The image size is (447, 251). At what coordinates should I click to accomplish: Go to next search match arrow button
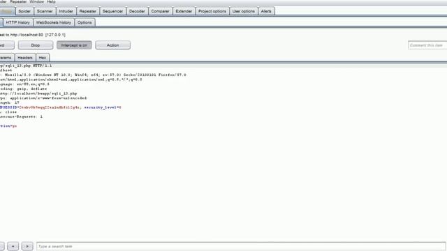pyautogui.click(x=27, y=246)
